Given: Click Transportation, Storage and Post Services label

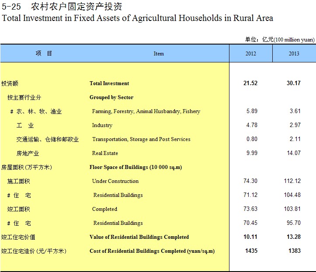Looking at the screenshot, I should [141, 139].
